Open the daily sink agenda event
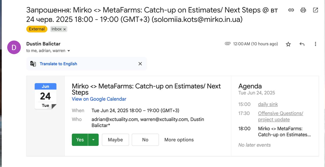This screenshot has width=325, height=167. (268, 104)
